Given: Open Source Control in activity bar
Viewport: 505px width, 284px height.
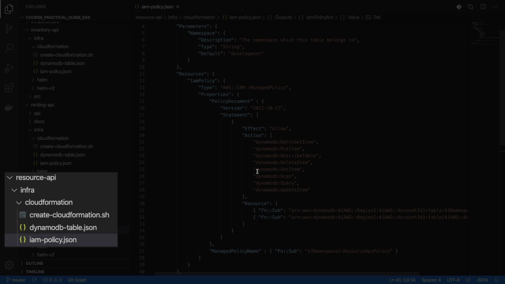Looking at the screenshot, I should tap(9, 28).
